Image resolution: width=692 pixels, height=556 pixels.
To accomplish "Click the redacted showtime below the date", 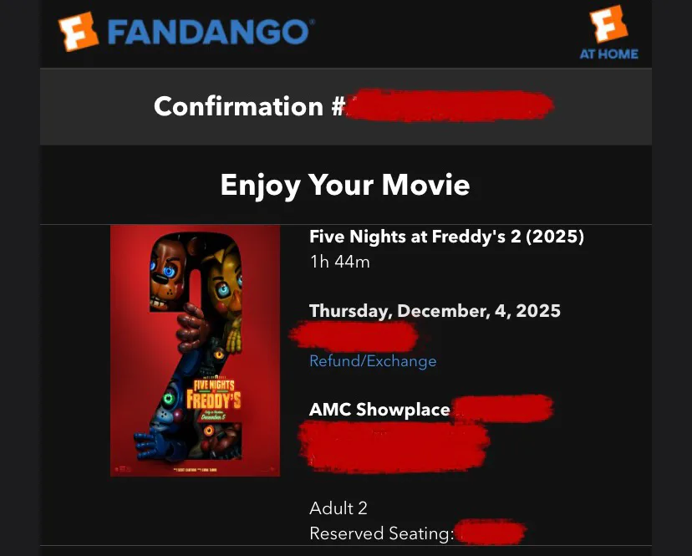I will pyautogui.click(x=354, y=336).
